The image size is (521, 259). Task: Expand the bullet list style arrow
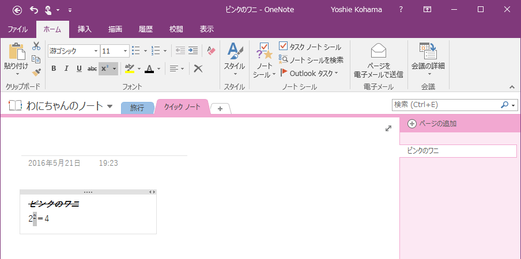coord(145,51)
